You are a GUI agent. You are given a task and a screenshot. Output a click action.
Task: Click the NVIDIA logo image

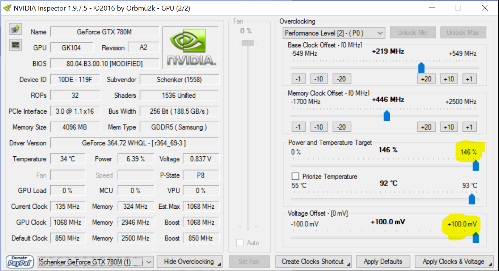191,48
